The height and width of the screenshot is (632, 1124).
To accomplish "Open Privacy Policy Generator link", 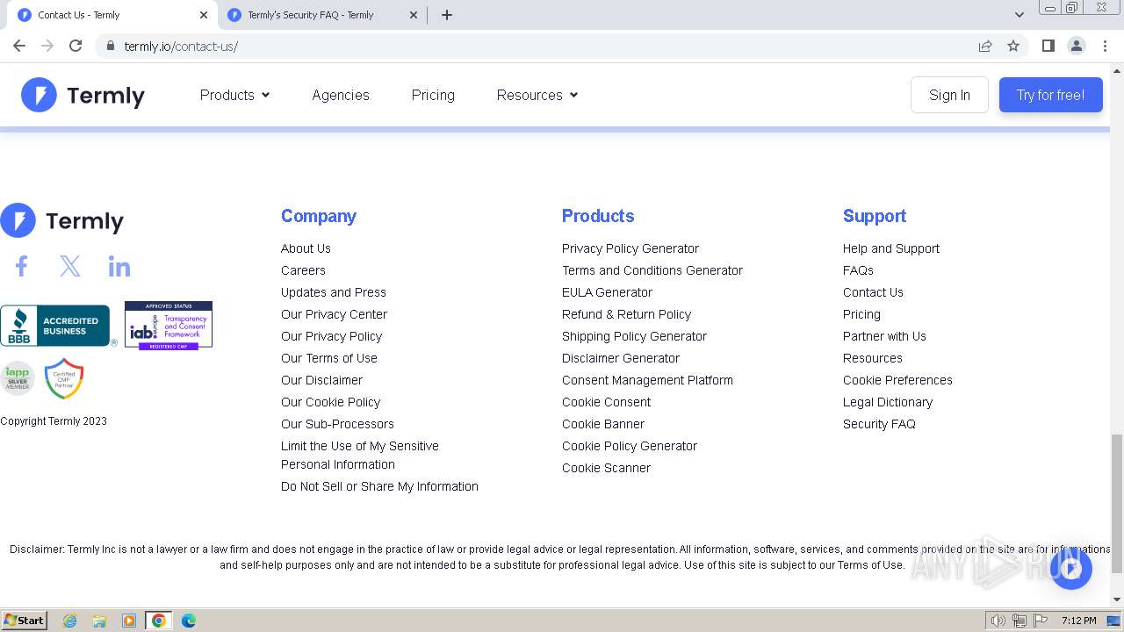I will coord(630,248).
